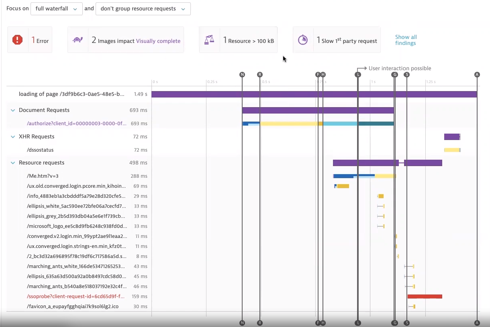The image size is (490, 327).
Task: Select the G marker at the waterfall bottom
Action: (x=395, y=322)
